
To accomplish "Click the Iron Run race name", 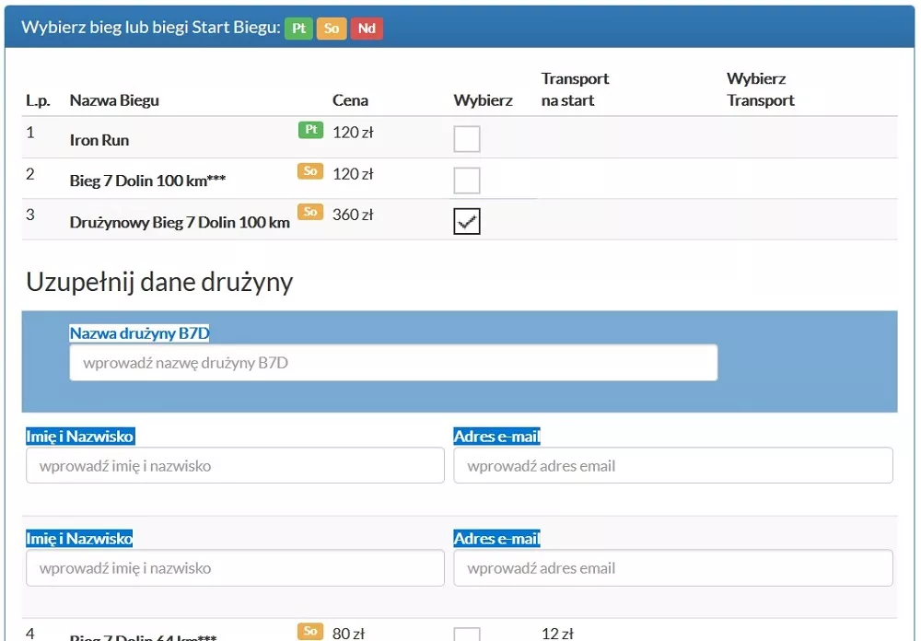I will point(99,141).
